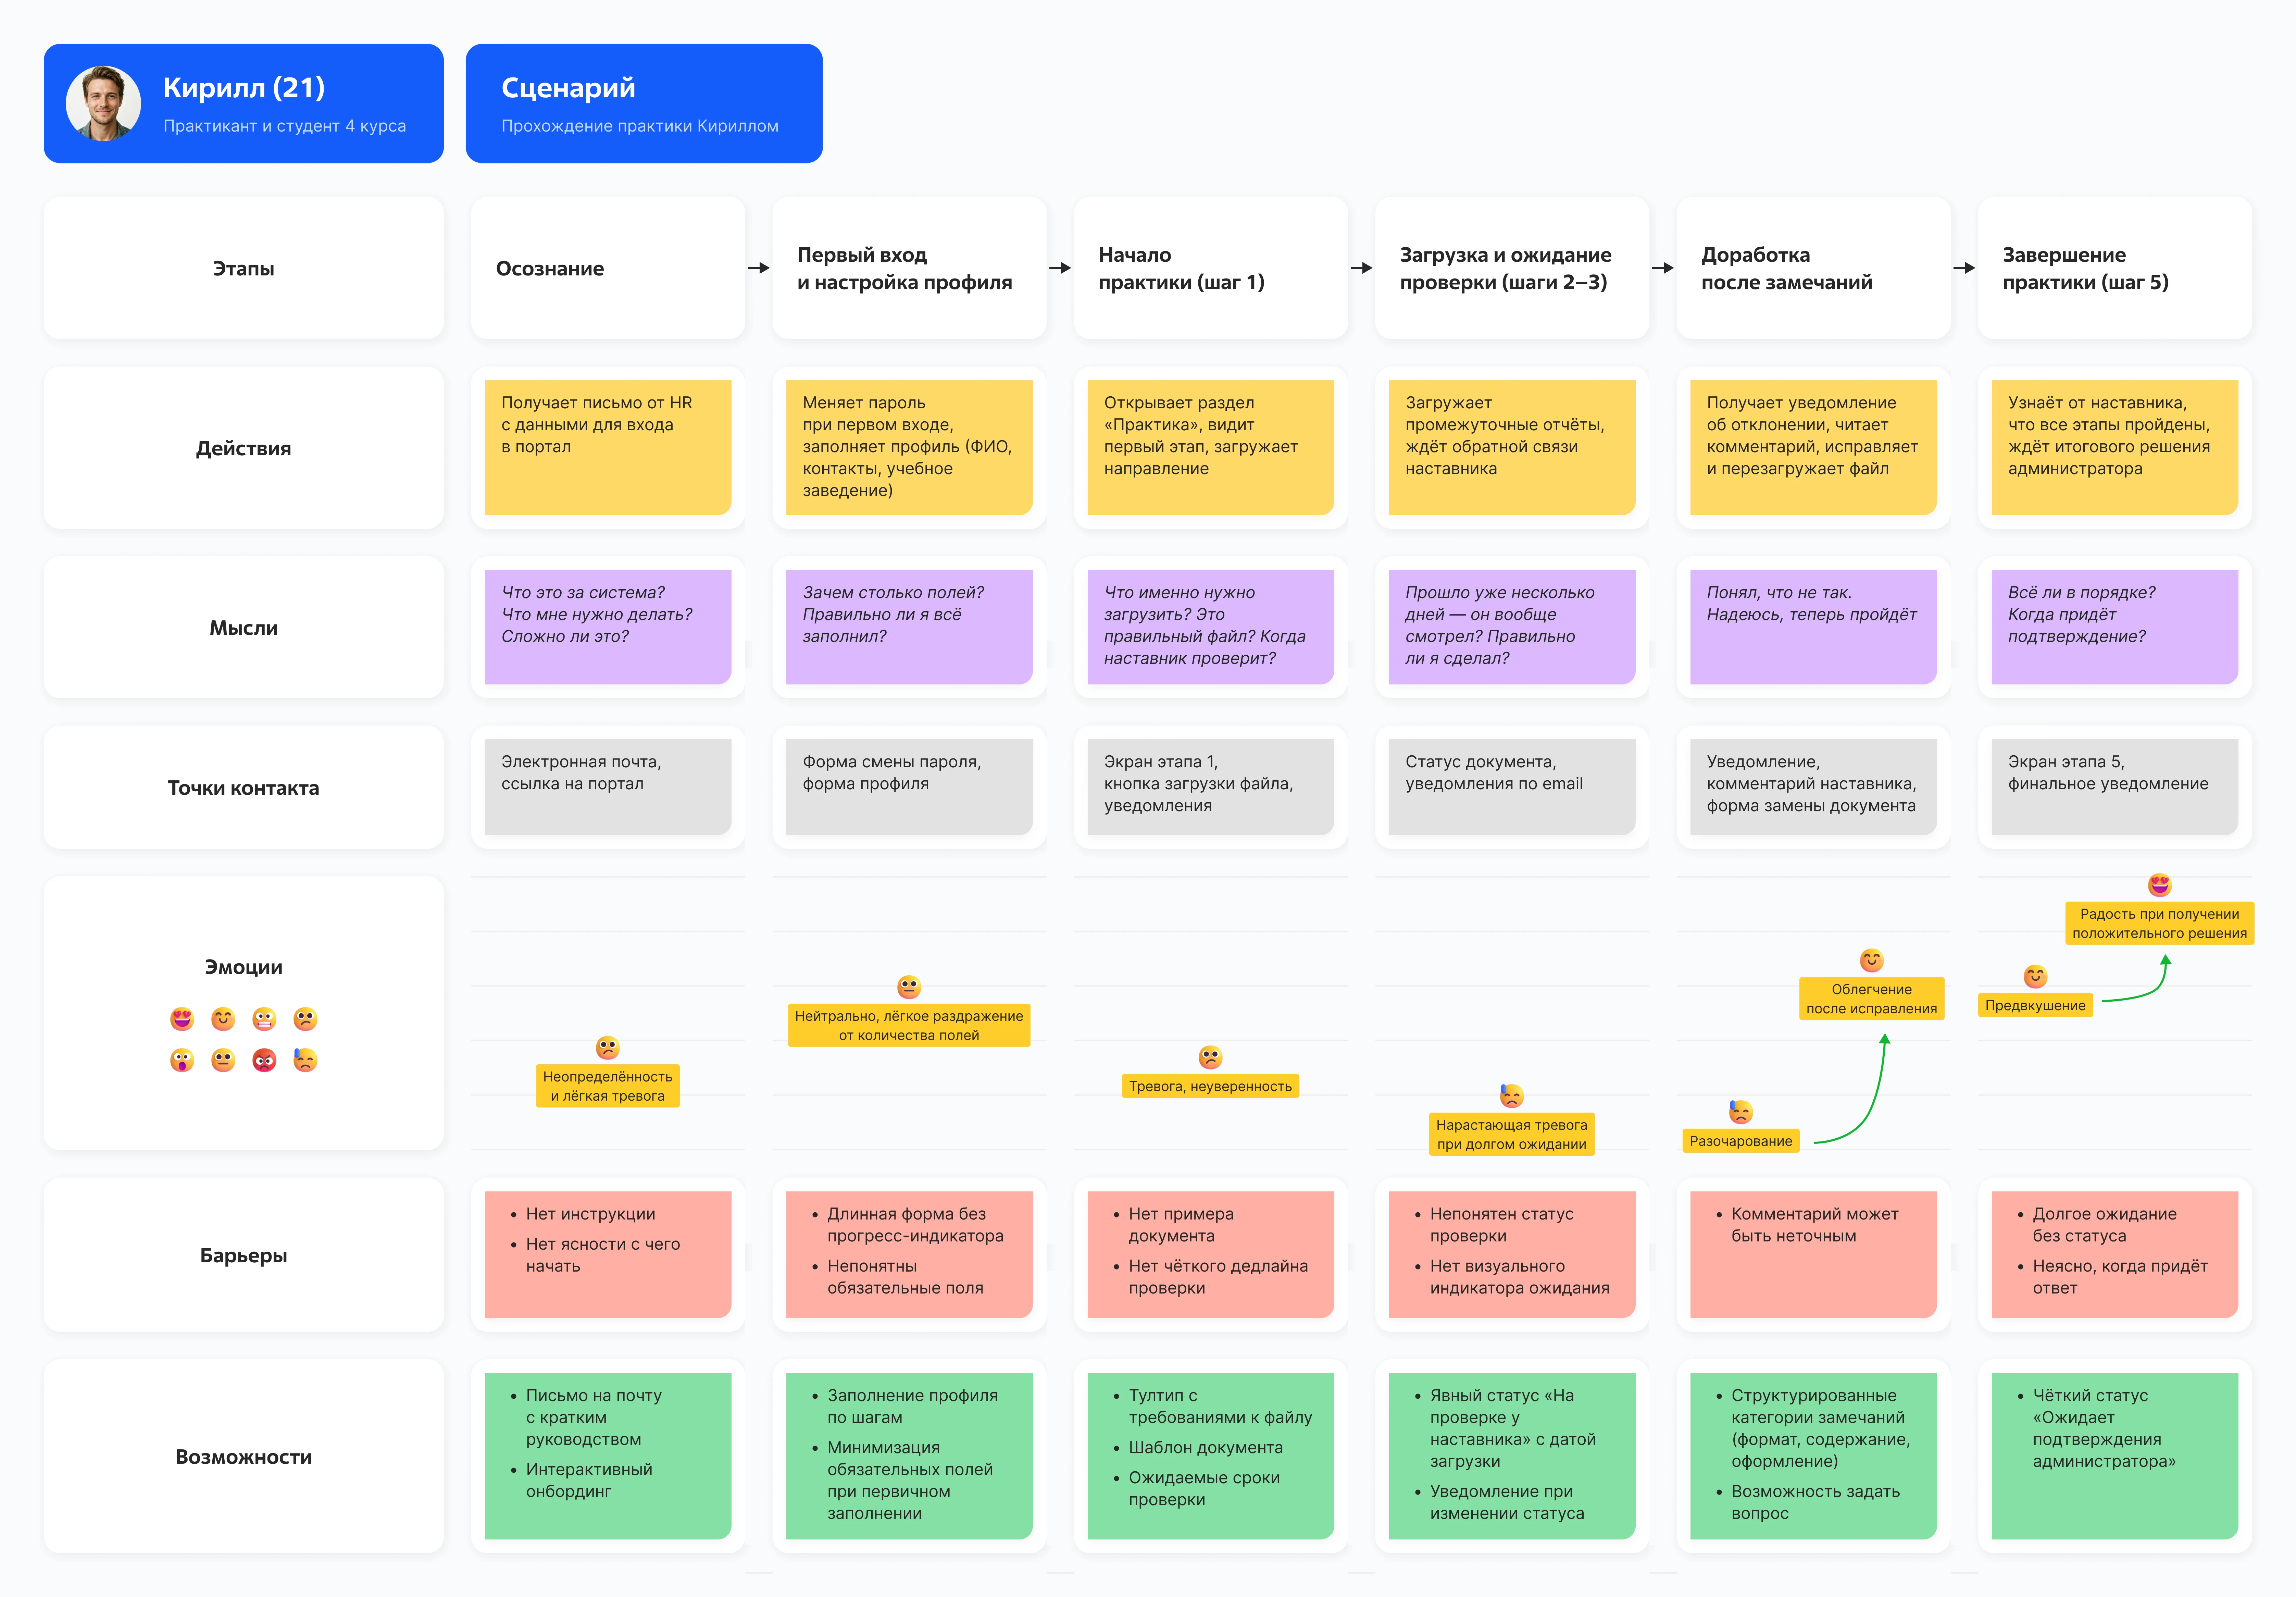2296x1597 pixels.
Task: Select neutral face emoji in Эмоции legend
Action: point(223,1060)
